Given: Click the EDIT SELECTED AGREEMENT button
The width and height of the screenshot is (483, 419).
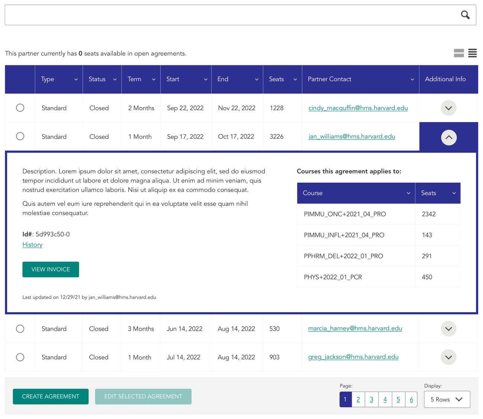Looking at the screenshot, I should (x=143, y=396).
